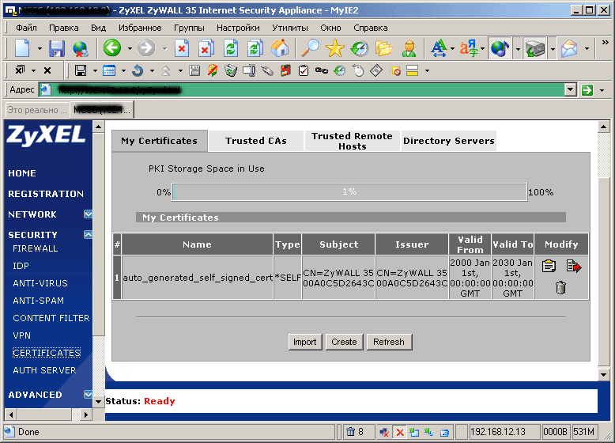Open the Избранное menu

[x=140, y=28]
